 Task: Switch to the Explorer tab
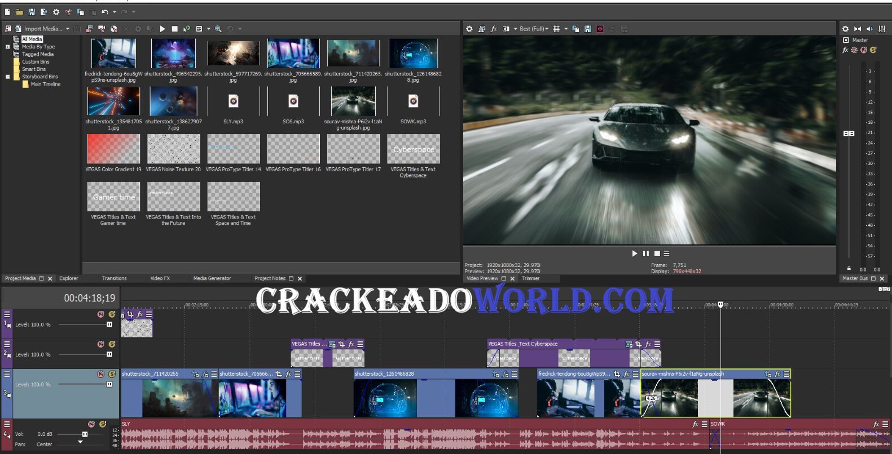click(69, 278)
